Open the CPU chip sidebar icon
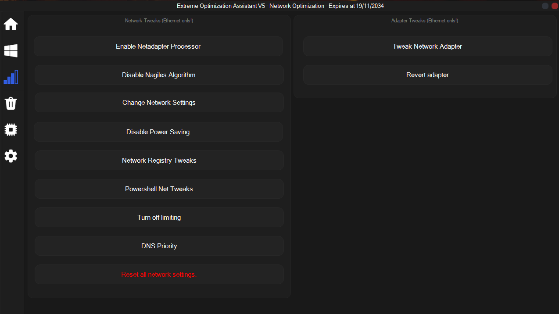This screenshot has width=559, height=314. (x=11, y=129)
